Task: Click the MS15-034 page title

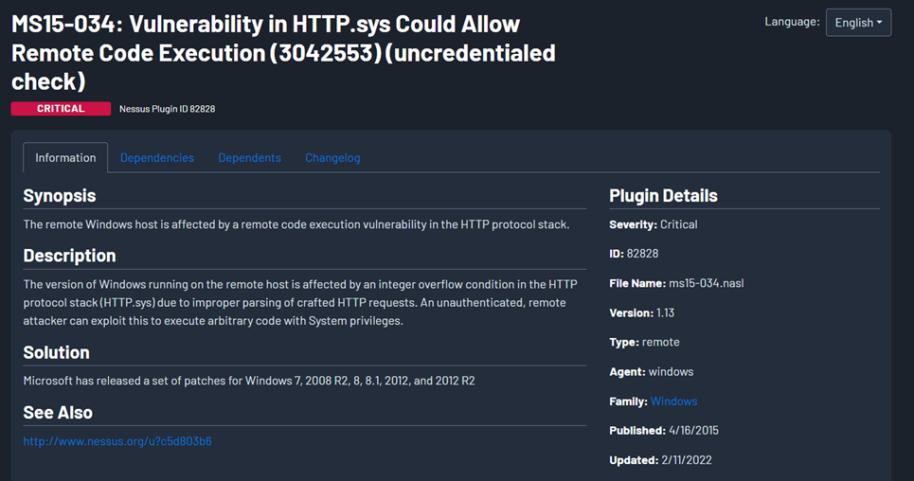Action: (x=283, y=52)
